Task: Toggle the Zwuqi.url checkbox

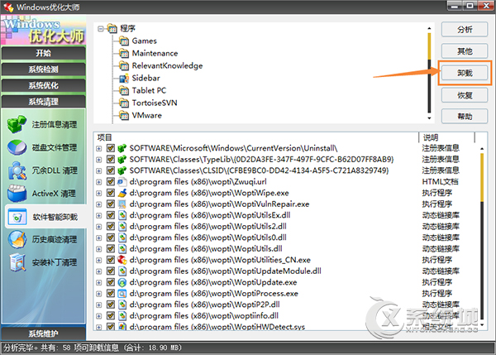Action: [x=111, y=181]
